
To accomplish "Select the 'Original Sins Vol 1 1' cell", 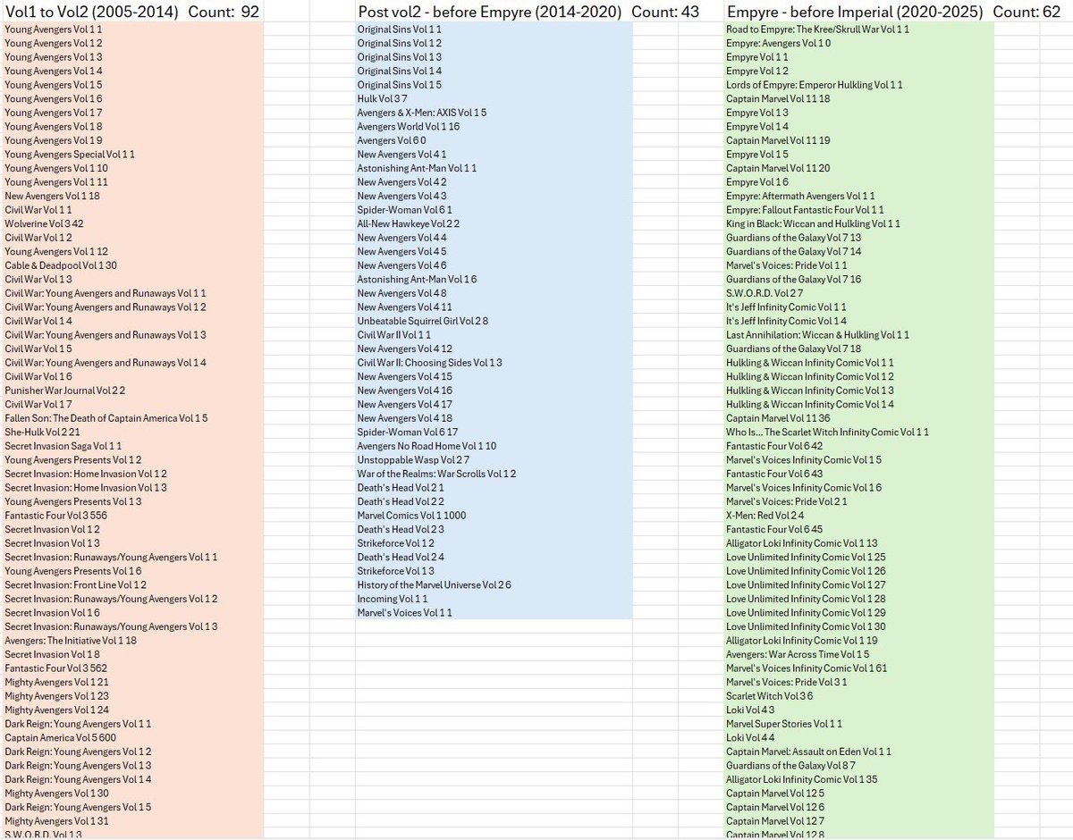I will (400, 29).
